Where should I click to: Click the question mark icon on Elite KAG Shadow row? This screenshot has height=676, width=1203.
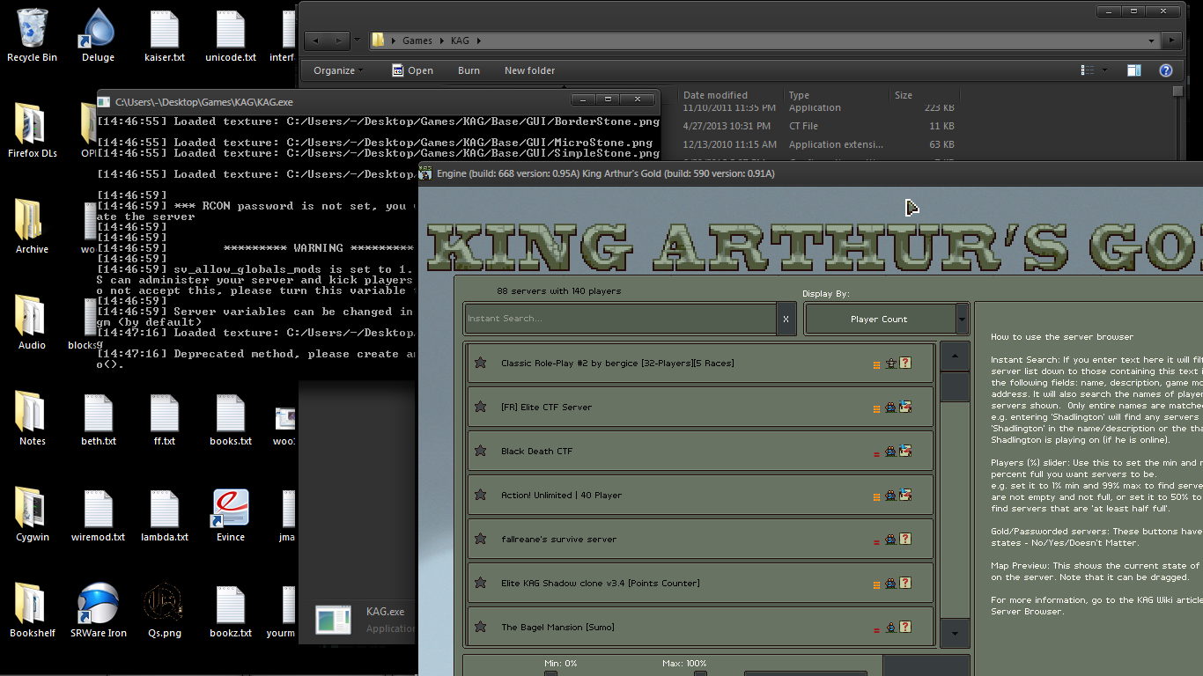pyautogui.click(x=905, y=583)
